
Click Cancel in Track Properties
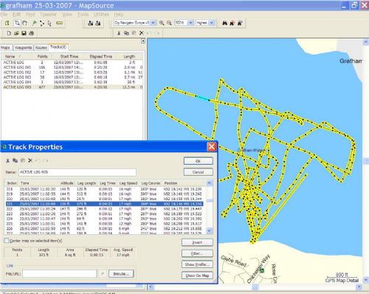pyautogui.click(x=199, y=172)
